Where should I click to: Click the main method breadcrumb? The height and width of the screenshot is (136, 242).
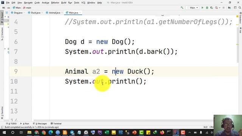pos(27,8)
